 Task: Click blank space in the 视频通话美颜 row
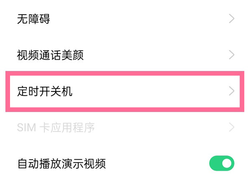point(159,55)
